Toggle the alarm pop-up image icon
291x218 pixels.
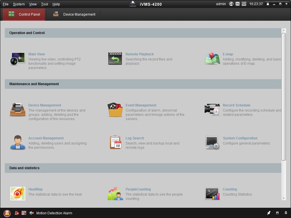coord(24,213)
